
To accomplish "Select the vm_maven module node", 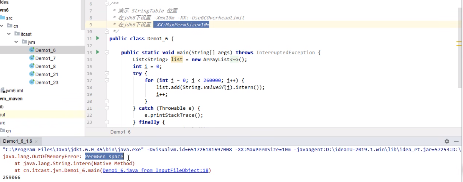I will (x=11, y=99).
